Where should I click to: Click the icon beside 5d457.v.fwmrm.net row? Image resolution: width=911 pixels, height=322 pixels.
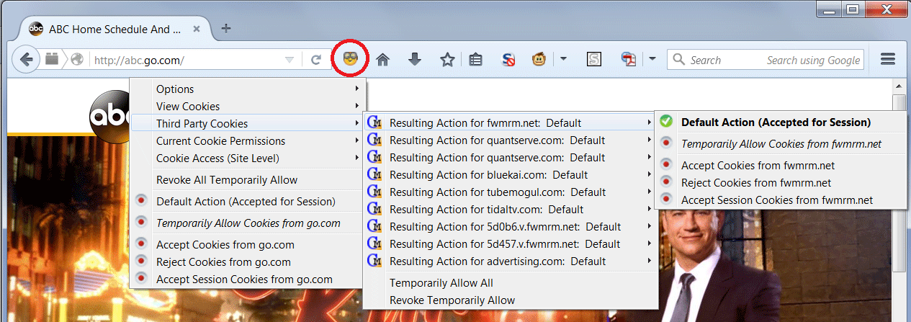[374, 244]
